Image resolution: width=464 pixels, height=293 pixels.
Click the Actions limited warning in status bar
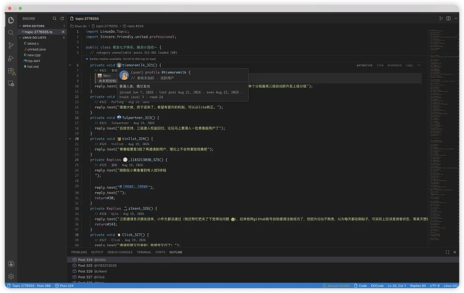point(336,286)
